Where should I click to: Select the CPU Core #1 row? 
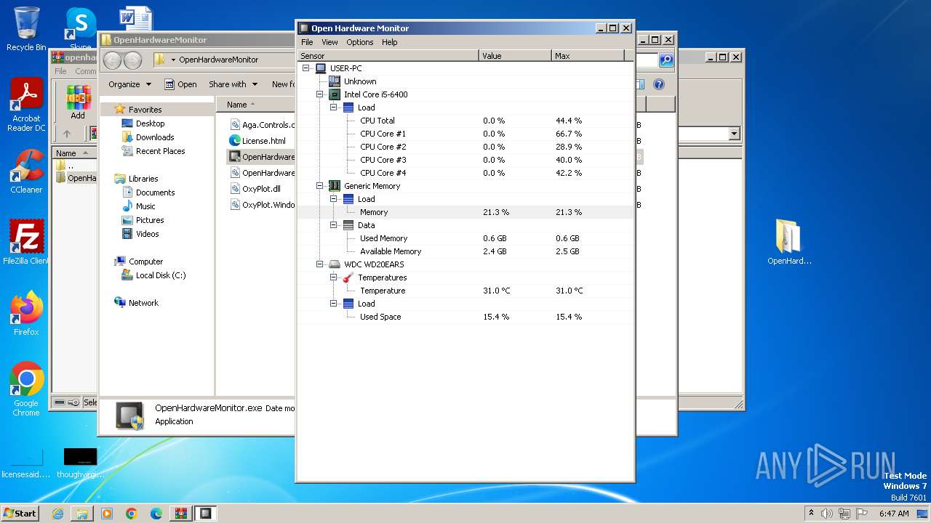pyautogui.click(x=465, y=134)
